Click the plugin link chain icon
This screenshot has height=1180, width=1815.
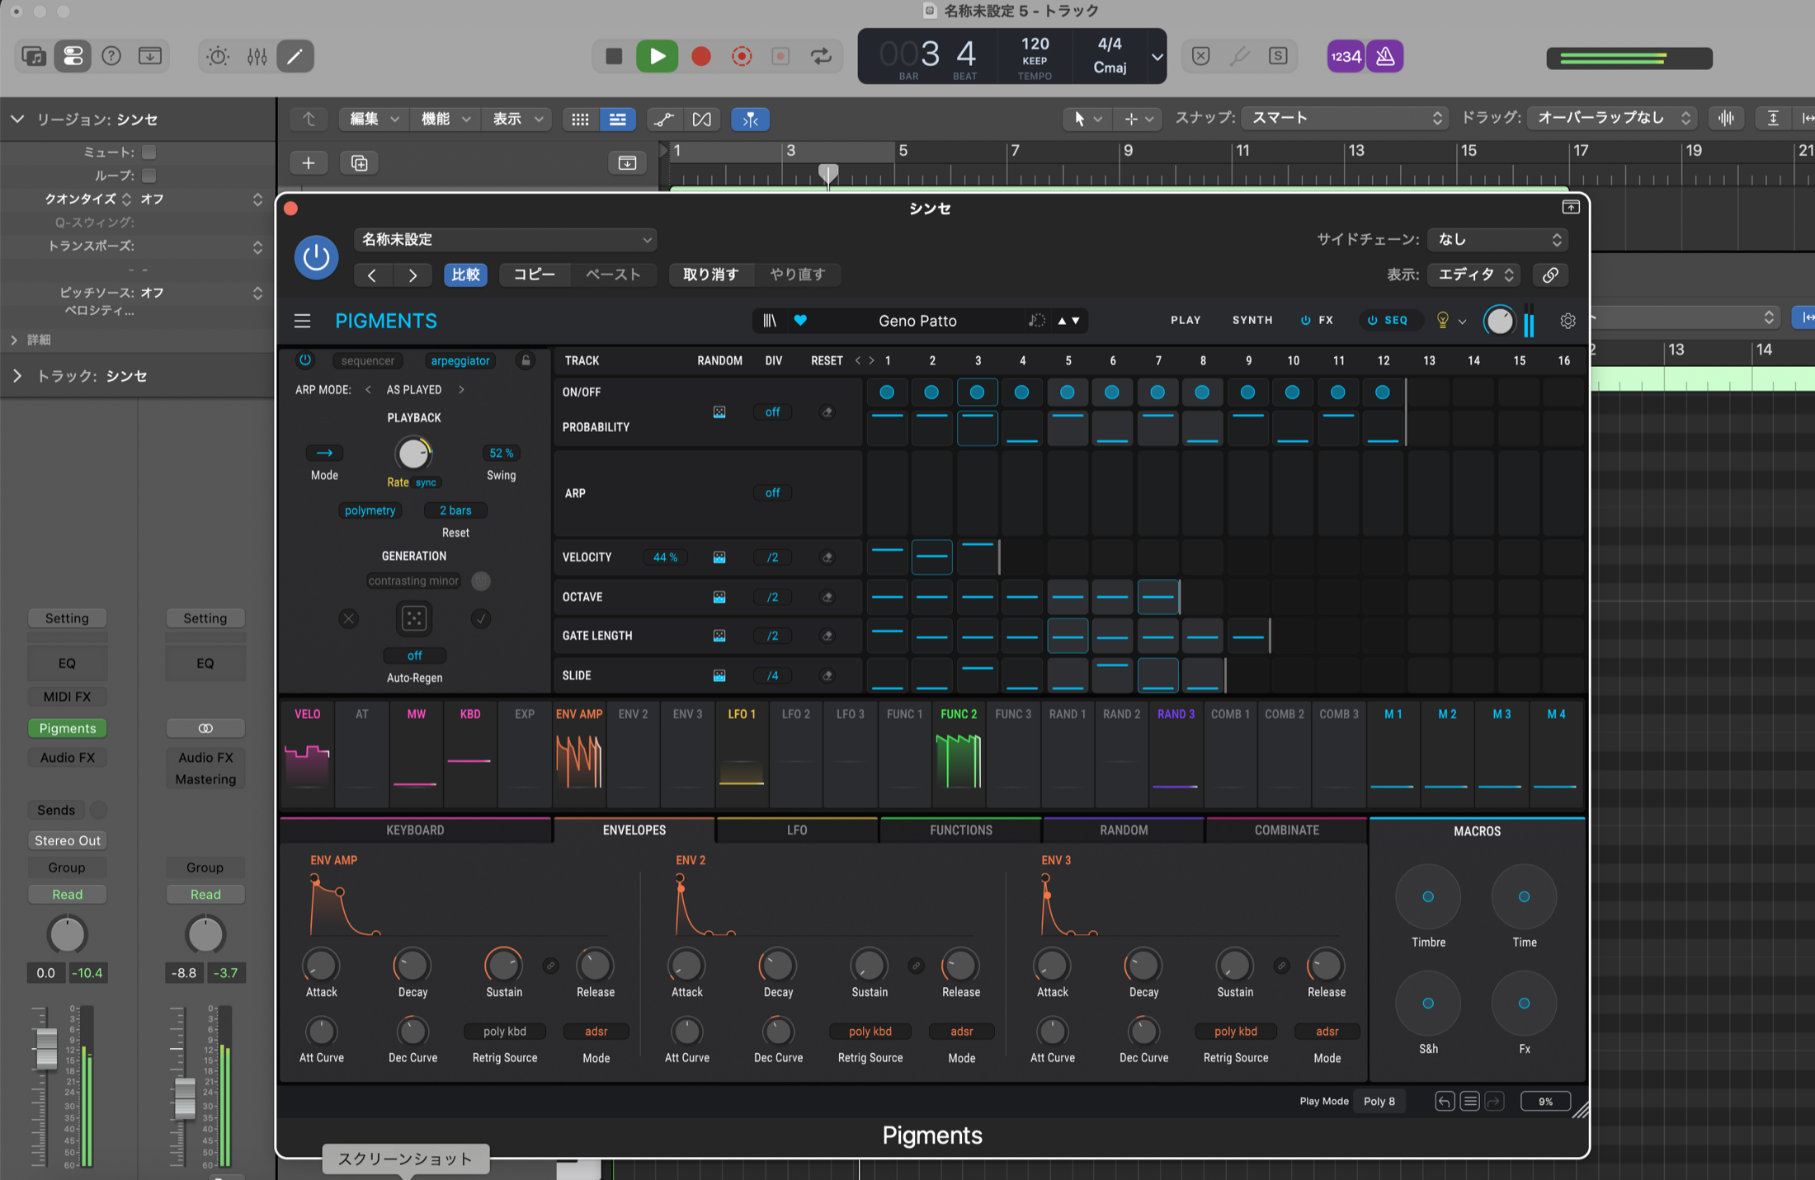click(1550, 275)
